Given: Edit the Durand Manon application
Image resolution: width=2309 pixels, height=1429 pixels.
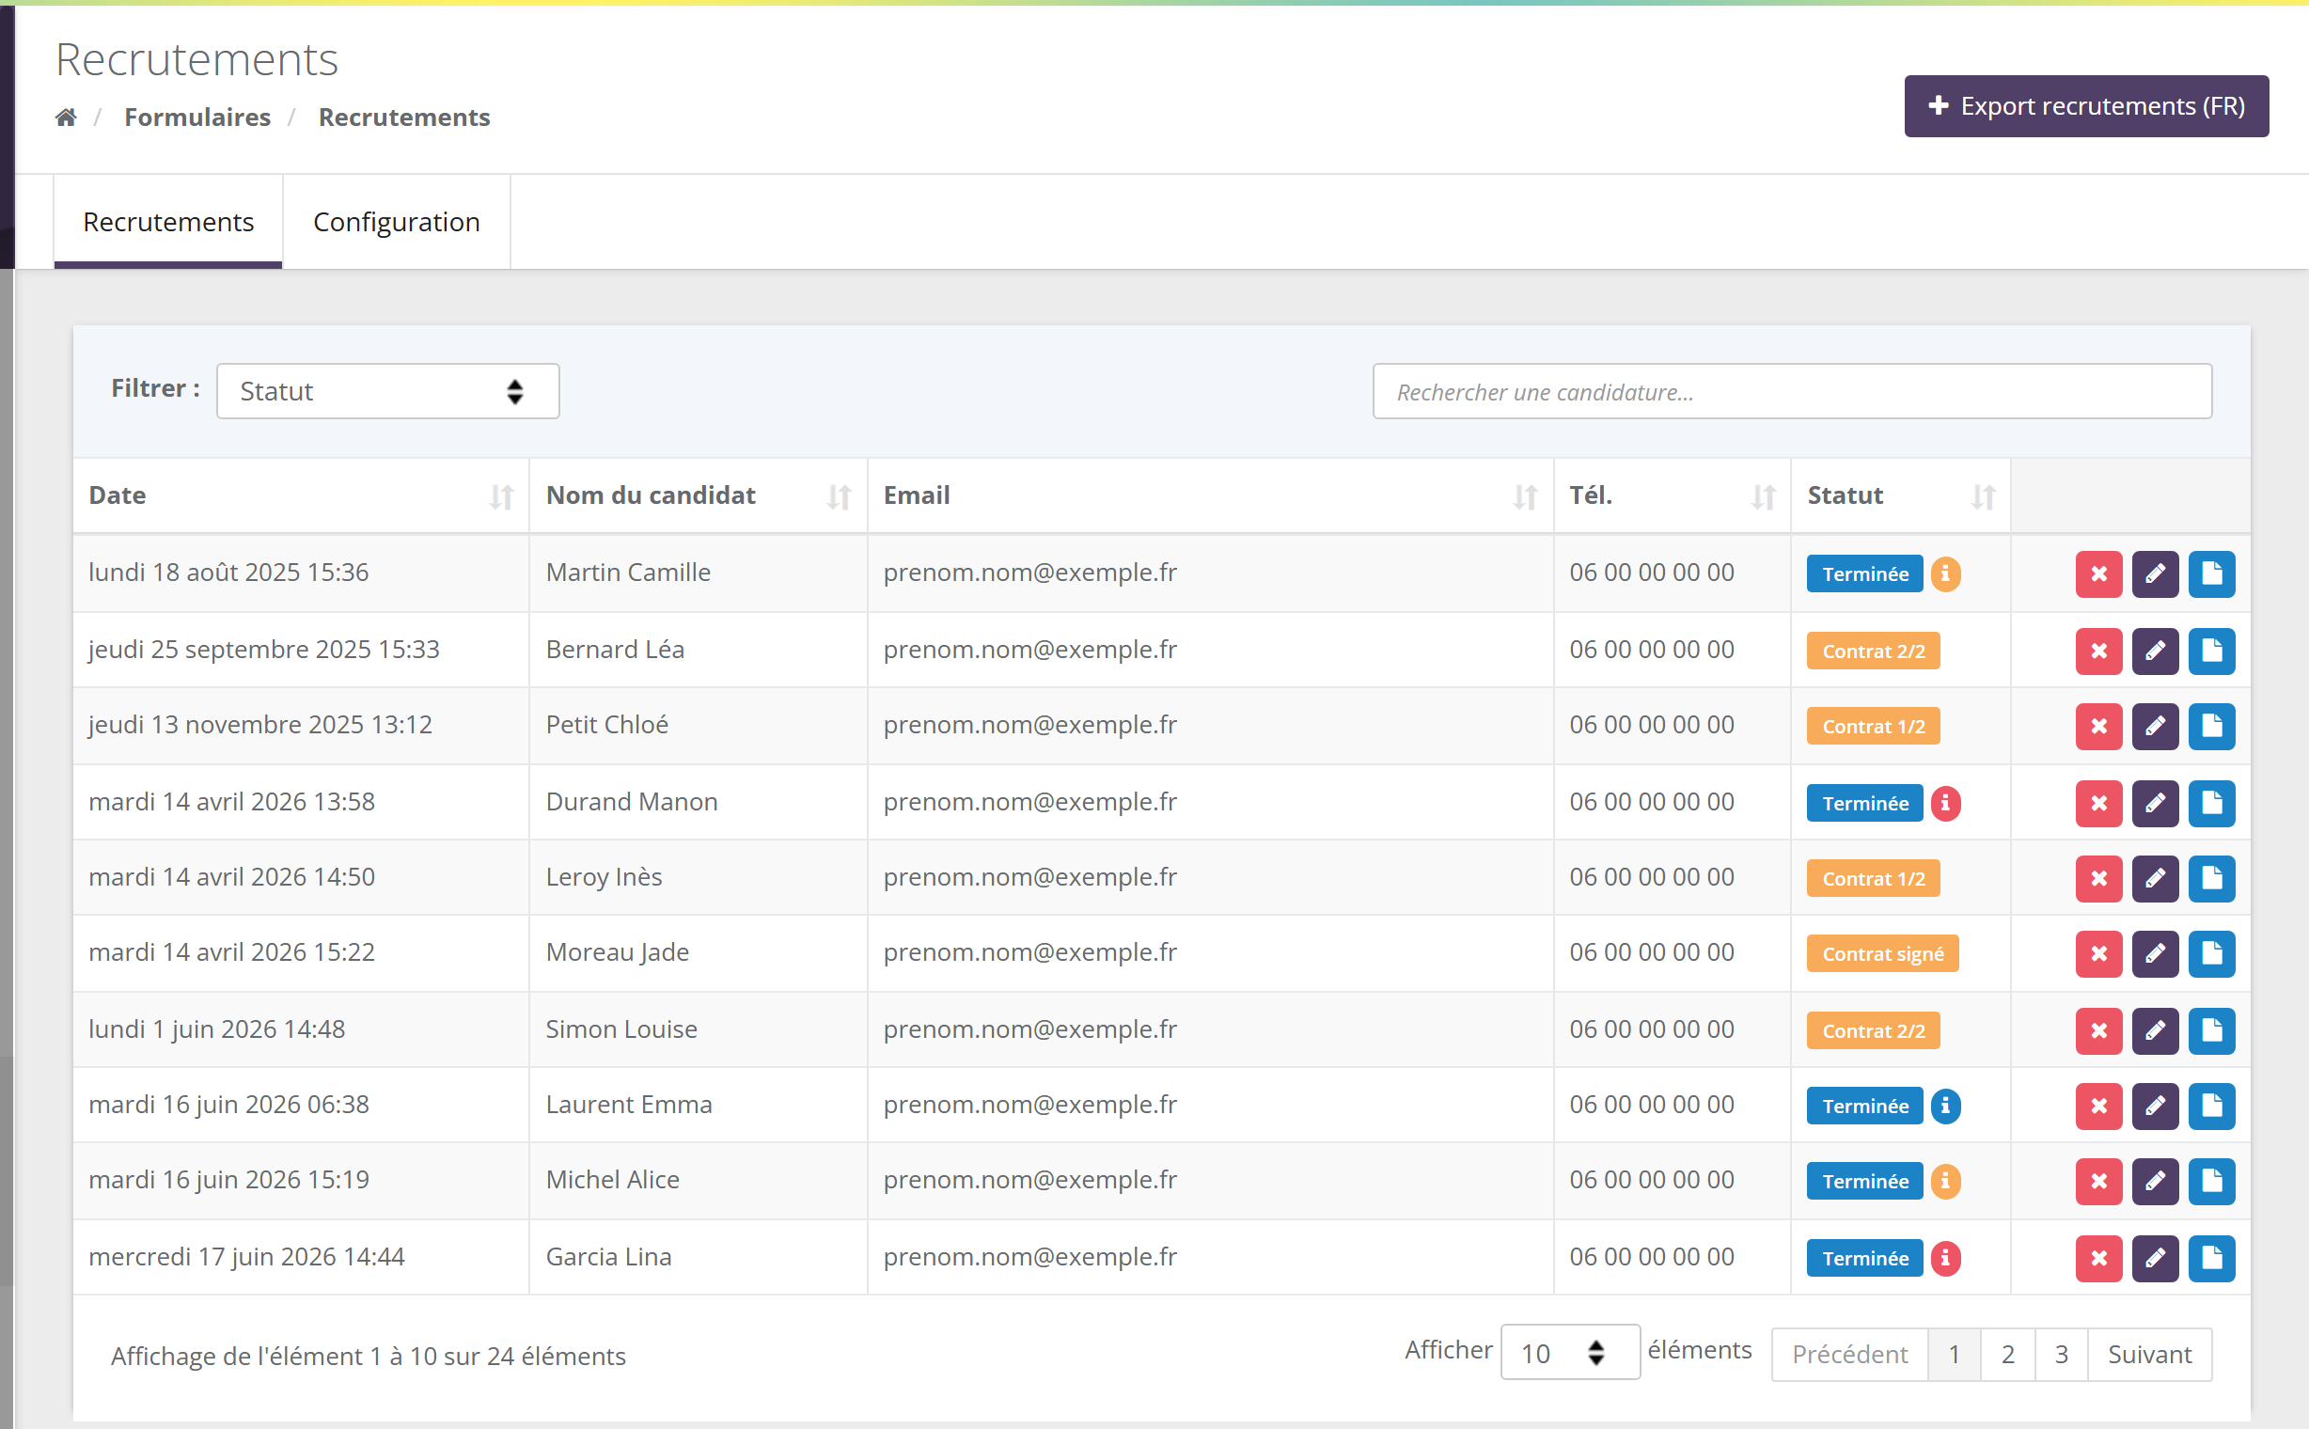Looking at the screenshot, I should [x=2155, y=802].
